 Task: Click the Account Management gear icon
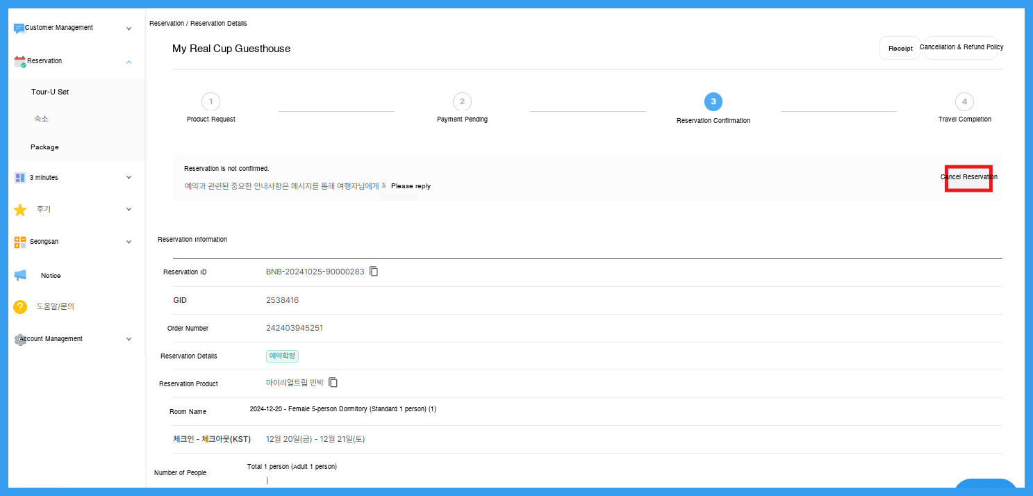pyautogui.click(x=20, y=340)
